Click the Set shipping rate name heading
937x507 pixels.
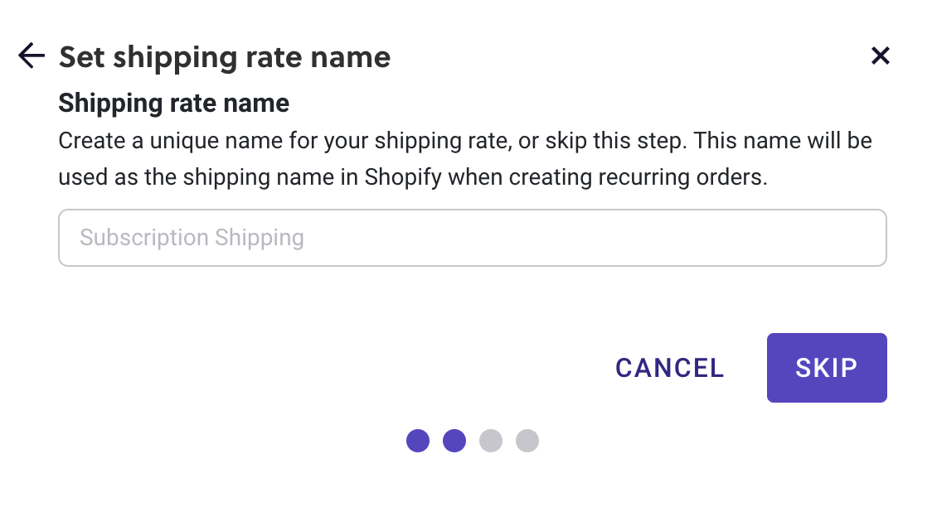pyautogui.click(x=224, y=56)
